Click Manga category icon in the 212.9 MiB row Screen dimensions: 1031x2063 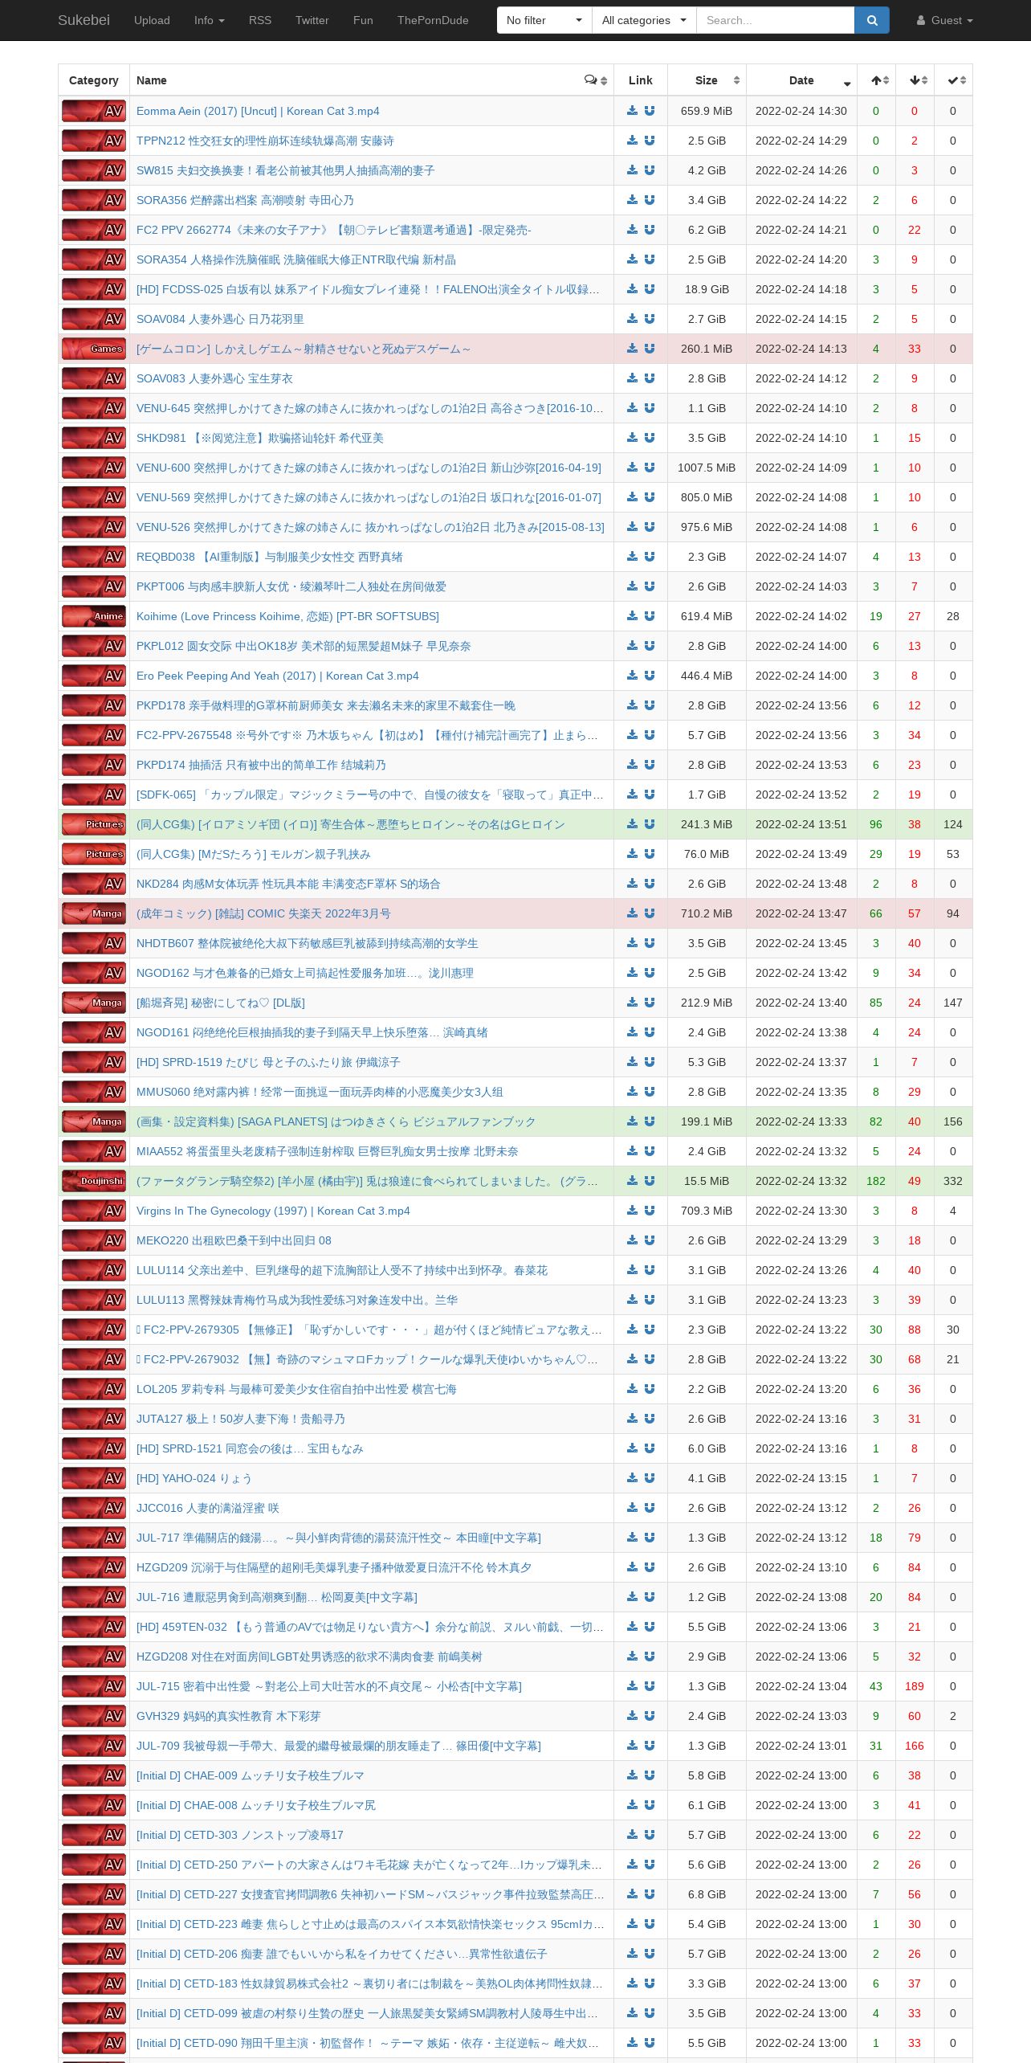pyautogui.click(x=94, y=1003)
